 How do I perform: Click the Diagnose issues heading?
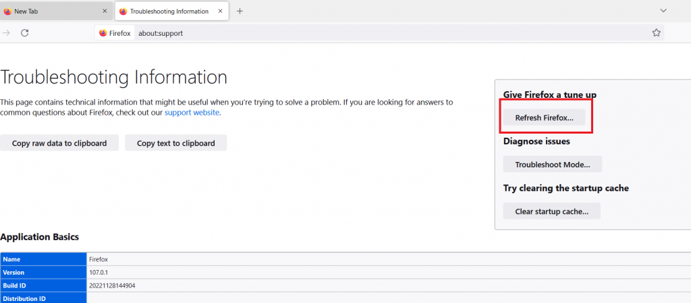(x=536, y=141)
